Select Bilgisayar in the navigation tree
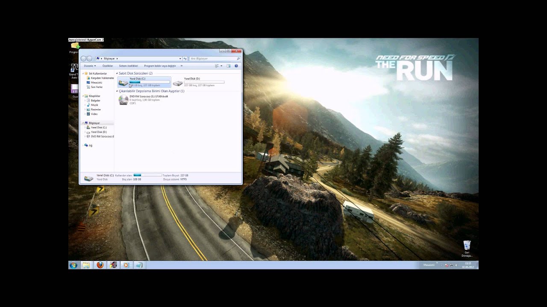 pyautogui.click(x=94, y=123)
